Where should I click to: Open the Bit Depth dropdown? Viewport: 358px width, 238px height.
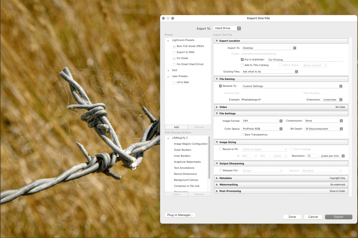pyautogui.click(x=323, y=129)
